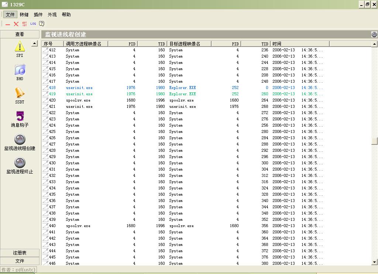Click the red X toolbar icon
378x274 pixels.
click(x=16, y=24)
